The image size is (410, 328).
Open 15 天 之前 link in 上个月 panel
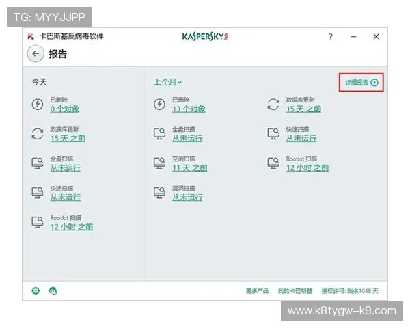(303, 109)
